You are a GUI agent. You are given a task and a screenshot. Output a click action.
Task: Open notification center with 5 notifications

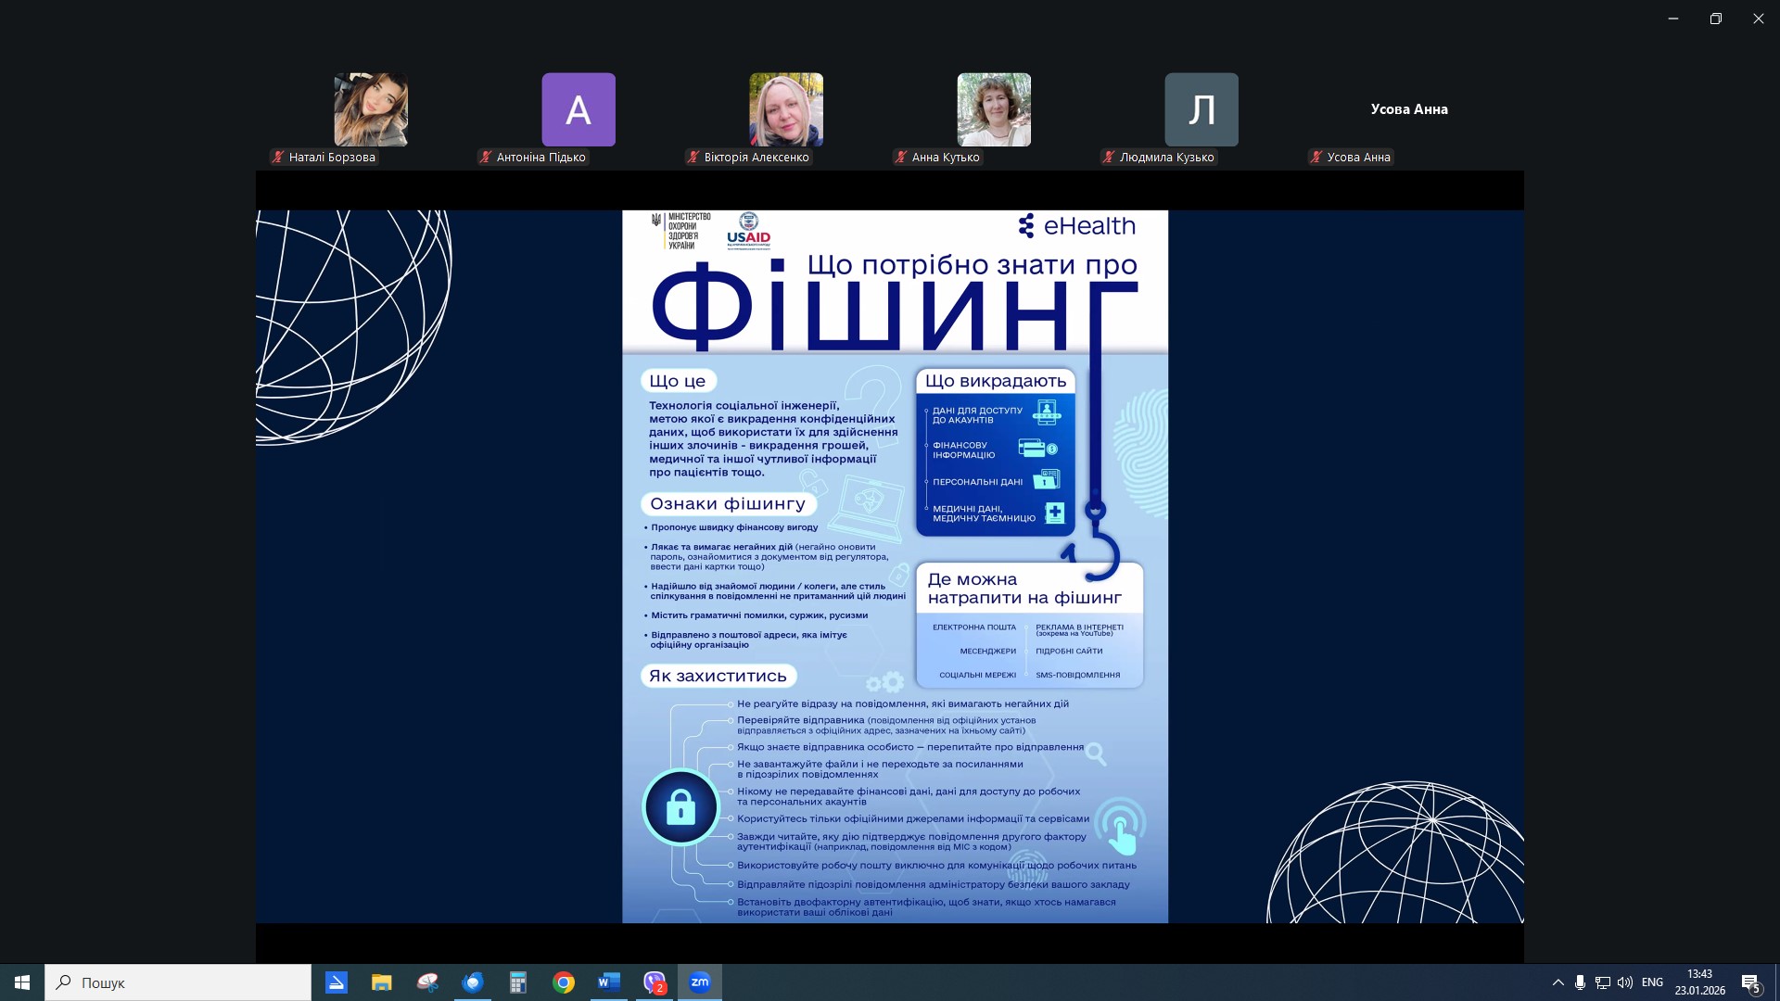1750,982
